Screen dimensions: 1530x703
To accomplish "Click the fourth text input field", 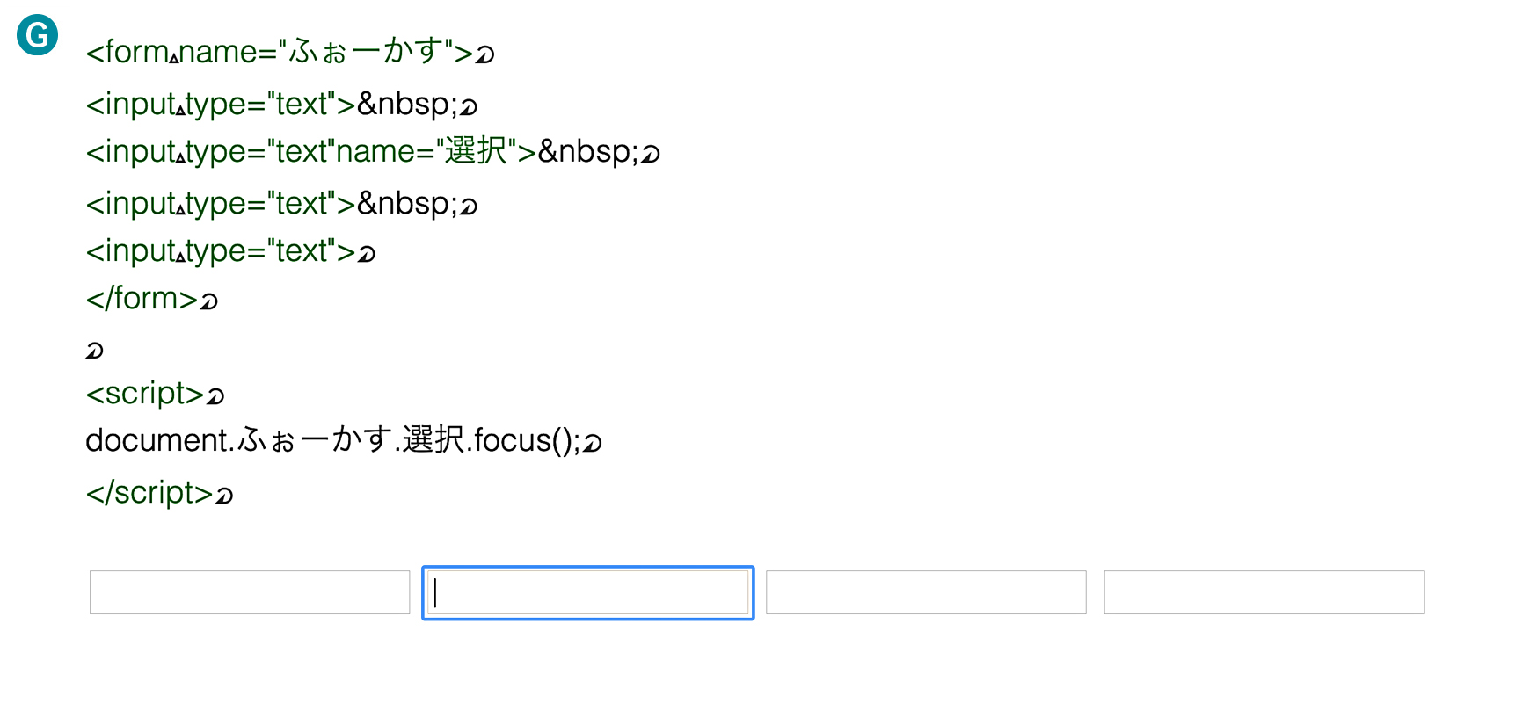I will 1264,592.
